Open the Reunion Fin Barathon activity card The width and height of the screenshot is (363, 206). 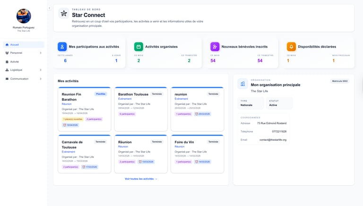click(x=85, y=109)
